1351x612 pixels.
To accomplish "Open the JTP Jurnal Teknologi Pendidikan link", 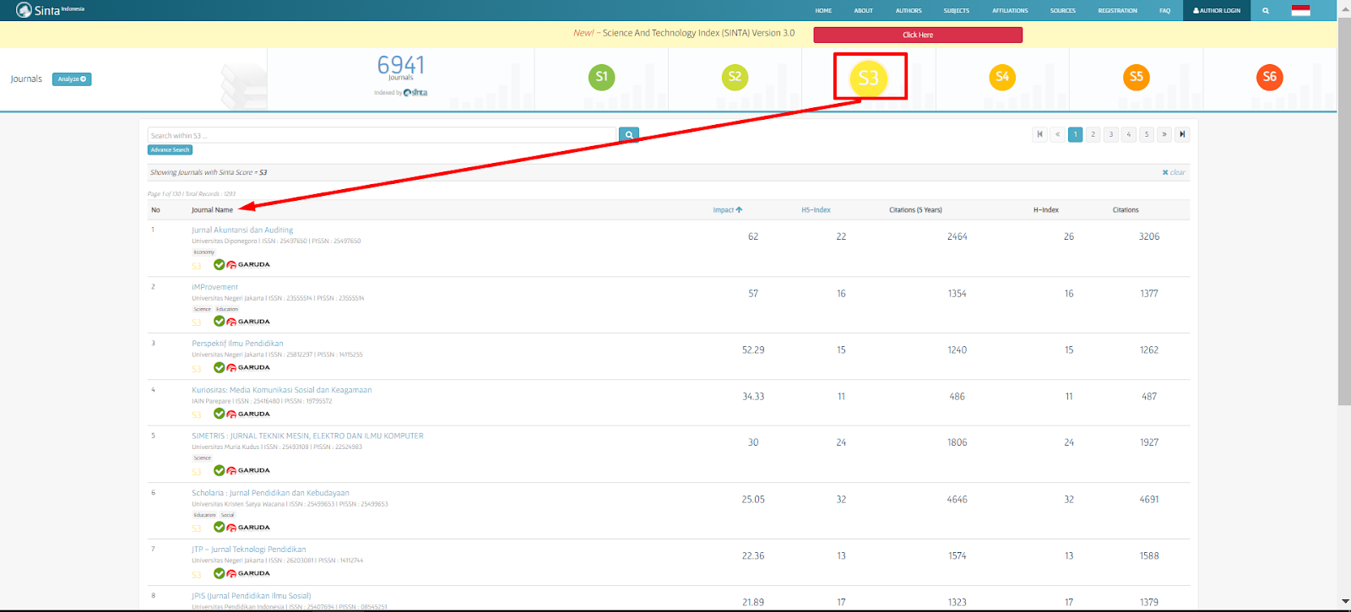I will pyautogui.click(x=249, y=550).
